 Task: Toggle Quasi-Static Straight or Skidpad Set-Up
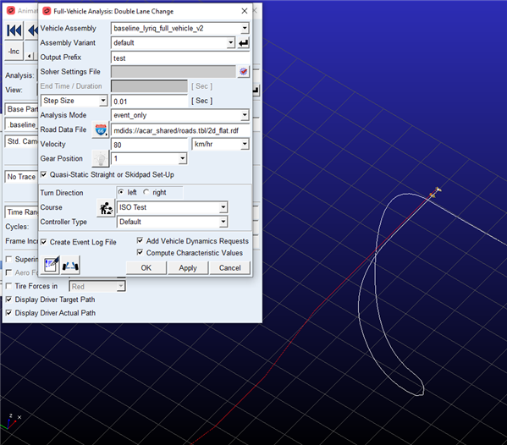[x=44, y=174]
